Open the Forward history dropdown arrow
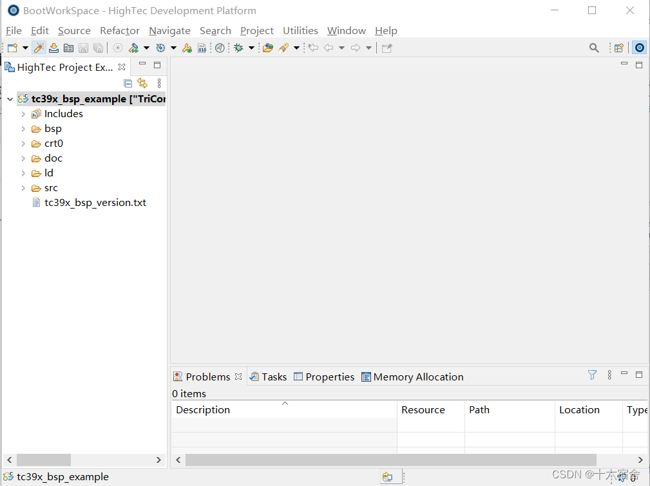Image resolution: width=650 pixels, height=486 pixels. point(368,48)
